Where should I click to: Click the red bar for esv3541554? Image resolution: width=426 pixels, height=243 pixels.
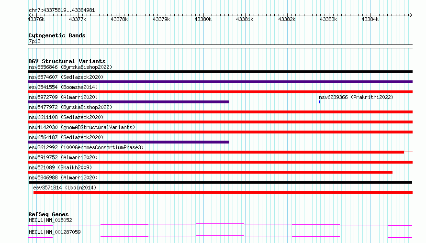[220, 92]
